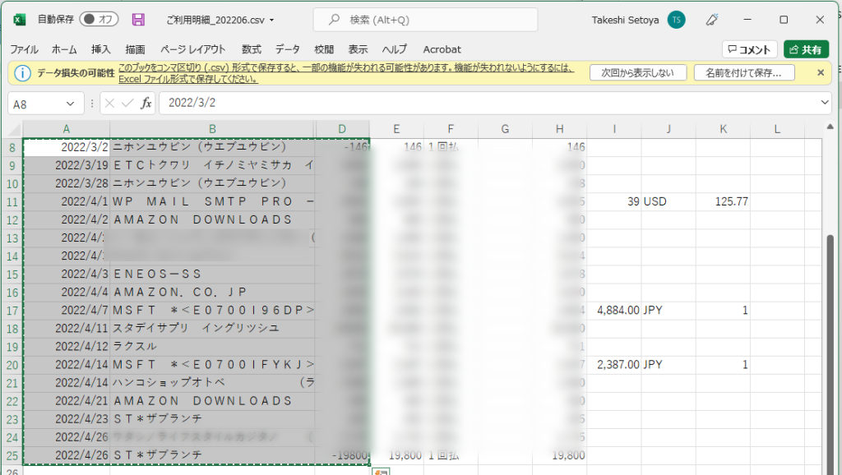This screenshot has width=842, height=475.
Task: Select column A header
Action: tap(67, 129)
